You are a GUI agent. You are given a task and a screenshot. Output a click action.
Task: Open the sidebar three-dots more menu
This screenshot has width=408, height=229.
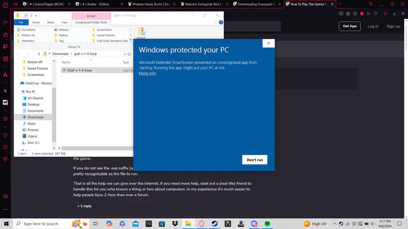(5, 210)
